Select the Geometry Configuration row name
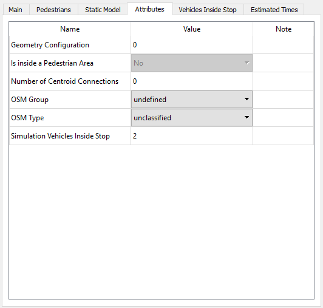The height and width of the screenshot is (308, 323). [x=50, y=45]
